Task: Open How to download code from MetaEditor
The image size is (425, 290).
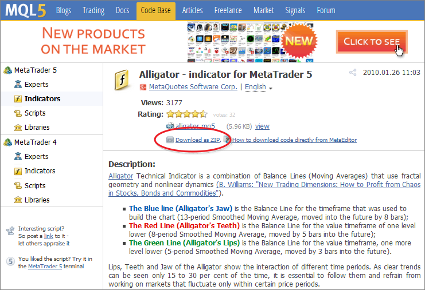Action: 294,140
